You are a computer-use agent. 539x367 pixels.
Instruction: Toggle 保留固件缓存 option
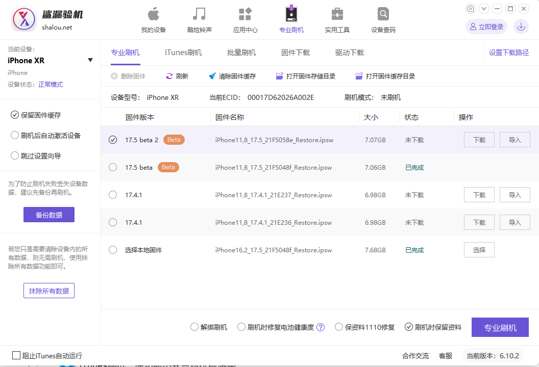point(15,115)
